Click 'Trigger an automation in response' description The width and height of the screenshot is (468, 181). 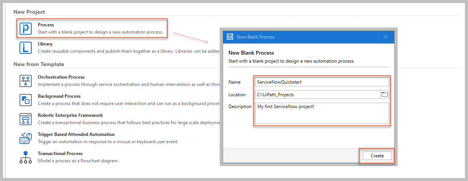[108, 142]
